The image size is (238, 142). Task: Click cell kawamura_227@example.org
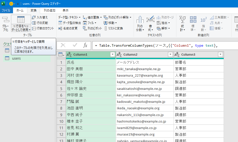[x=145, y=76]
